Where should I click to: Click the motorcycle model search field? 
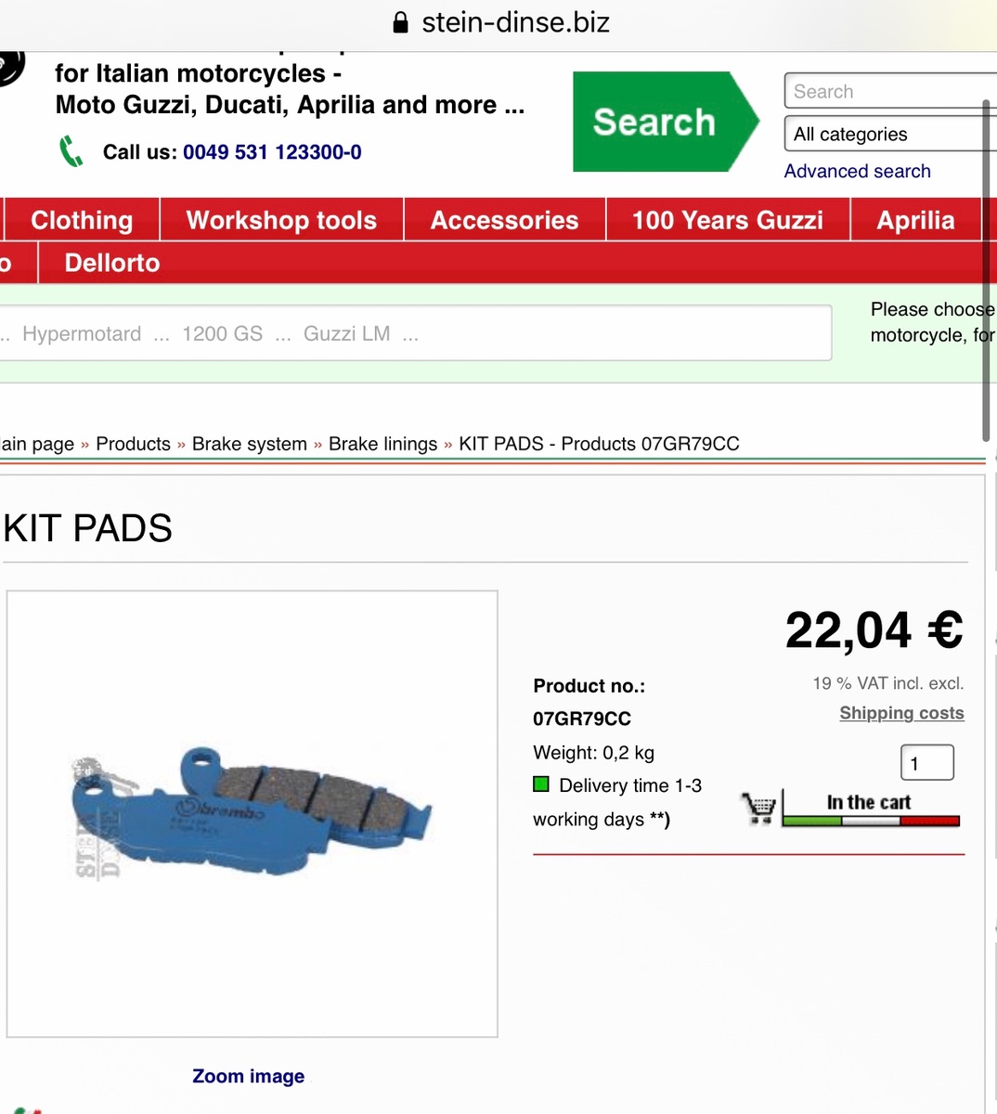pos(415,333)
